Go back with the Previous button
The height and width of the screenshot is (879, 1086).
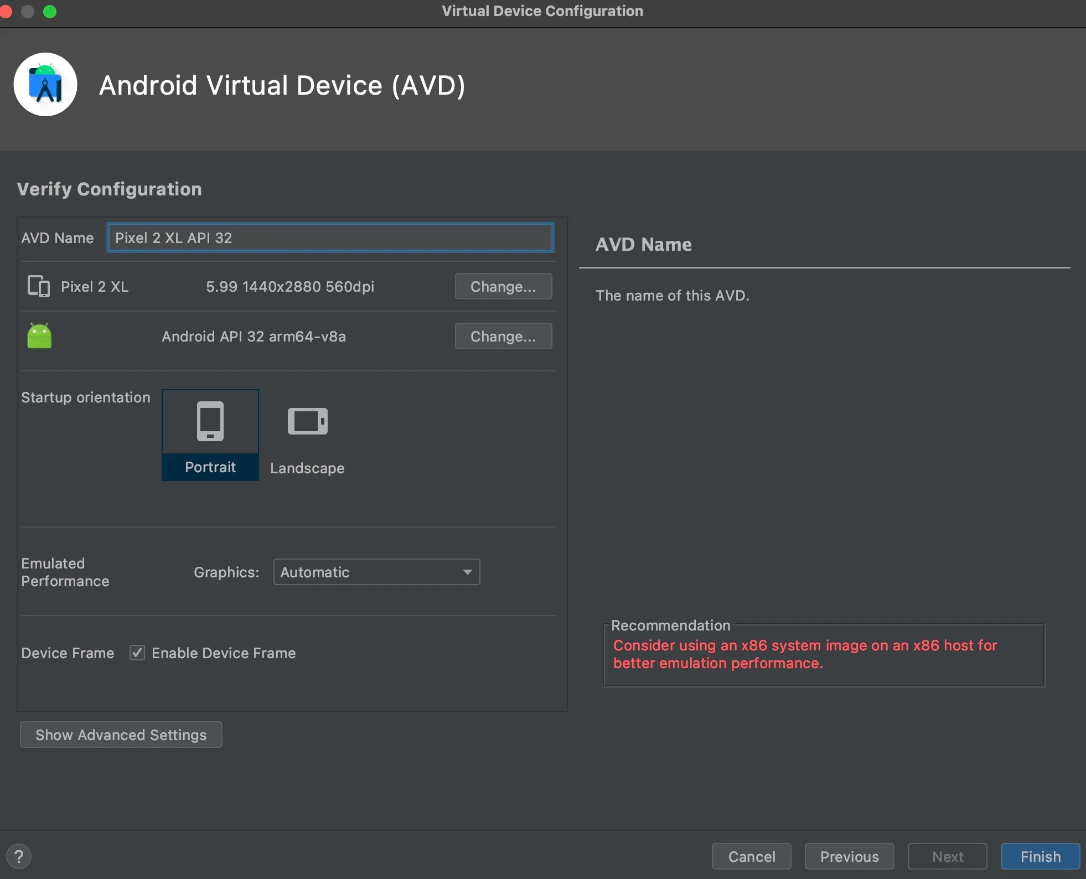pyautogui.click(x=849, y=856)
